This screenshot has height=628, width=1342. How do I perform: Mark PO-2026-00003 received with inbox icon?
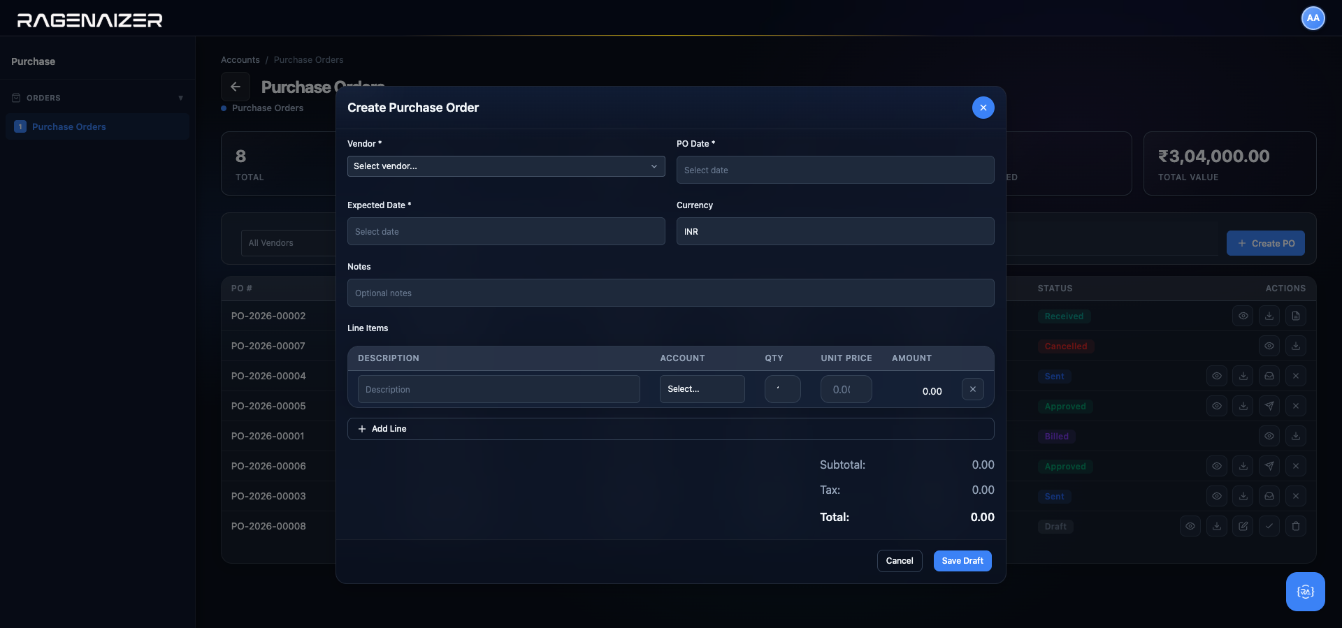pos(1269,496)
